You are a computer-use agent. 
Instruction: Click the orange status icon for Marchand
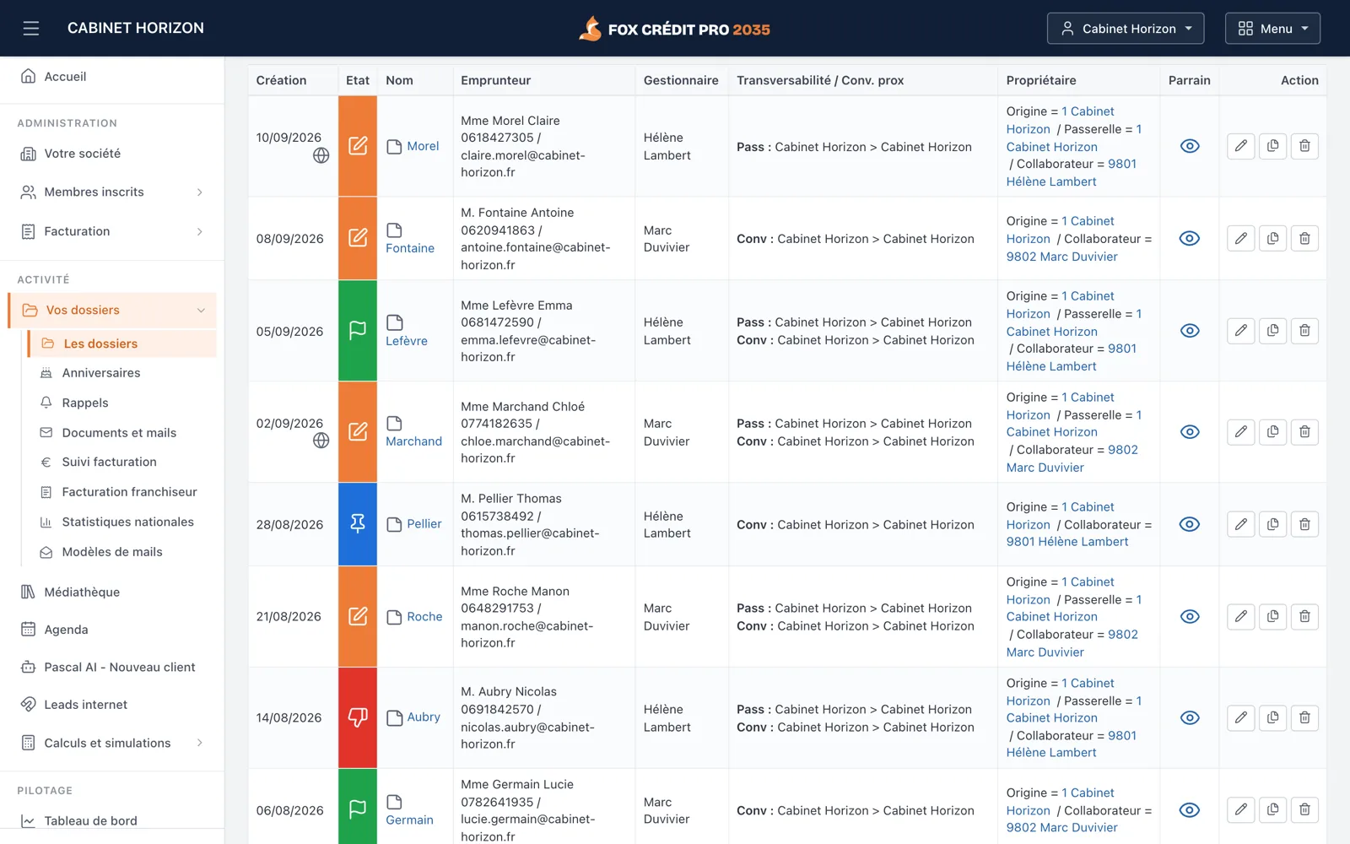point(358,431)
